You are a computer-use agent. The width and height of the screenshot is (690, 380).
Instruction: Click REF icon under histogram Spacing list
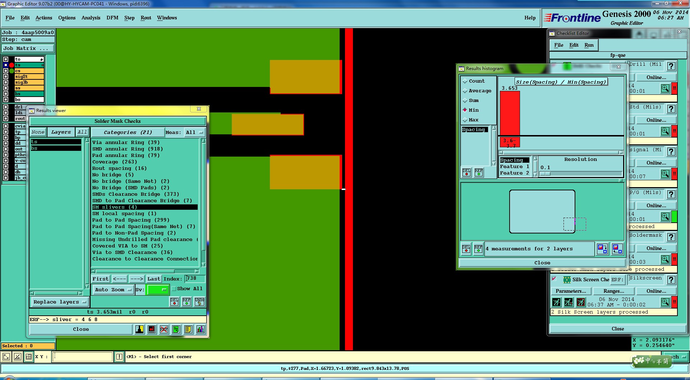(x=479, y=172)
